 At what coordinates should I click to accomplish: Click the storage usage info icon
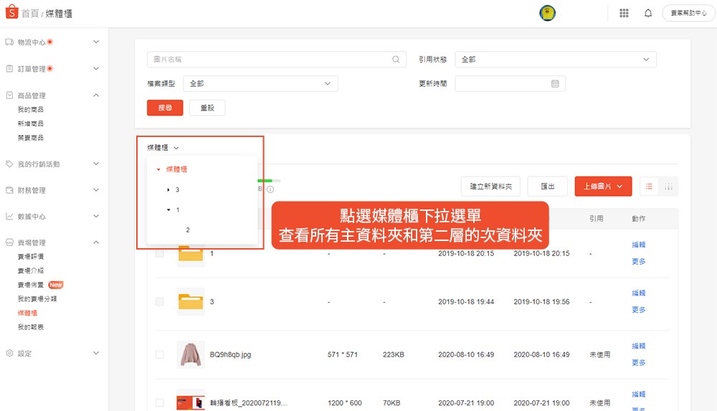click(270, 189)
